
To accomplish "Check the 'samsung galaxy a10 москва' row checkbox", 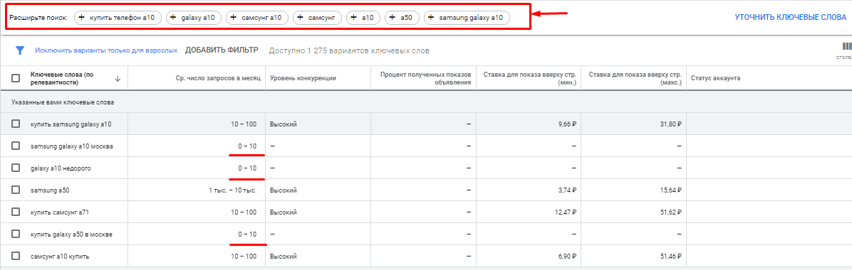I will tap(16, 146).
